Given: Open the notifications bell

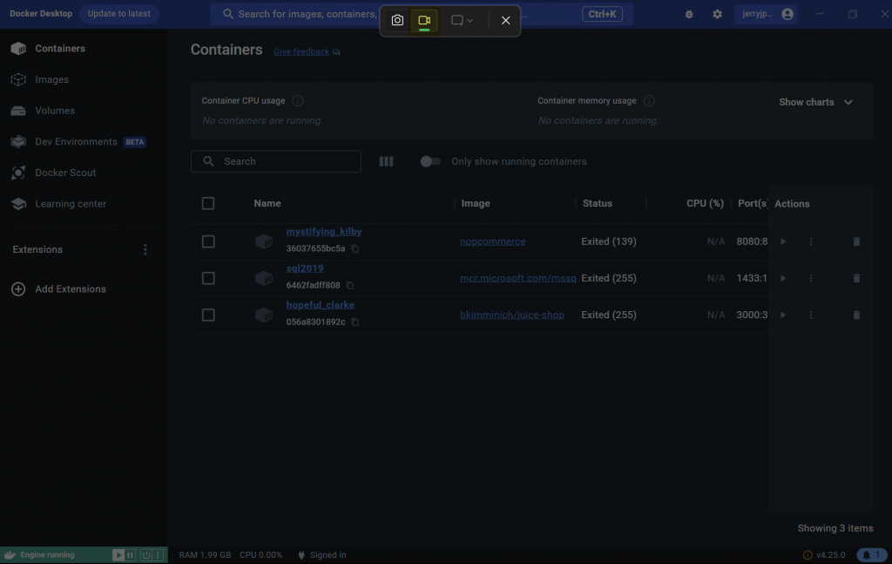Looking at the screenshot, I should [871, 555].
